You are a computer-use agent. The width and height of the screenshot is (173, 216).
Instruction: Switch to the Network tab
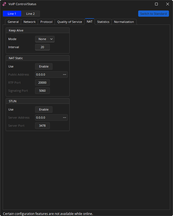pyautogui.click(x=29, y=22)
